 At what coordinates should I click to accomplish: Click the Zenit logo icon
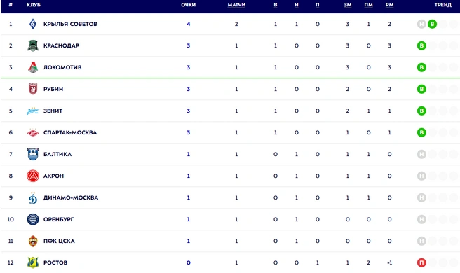(x=33, y=111)
